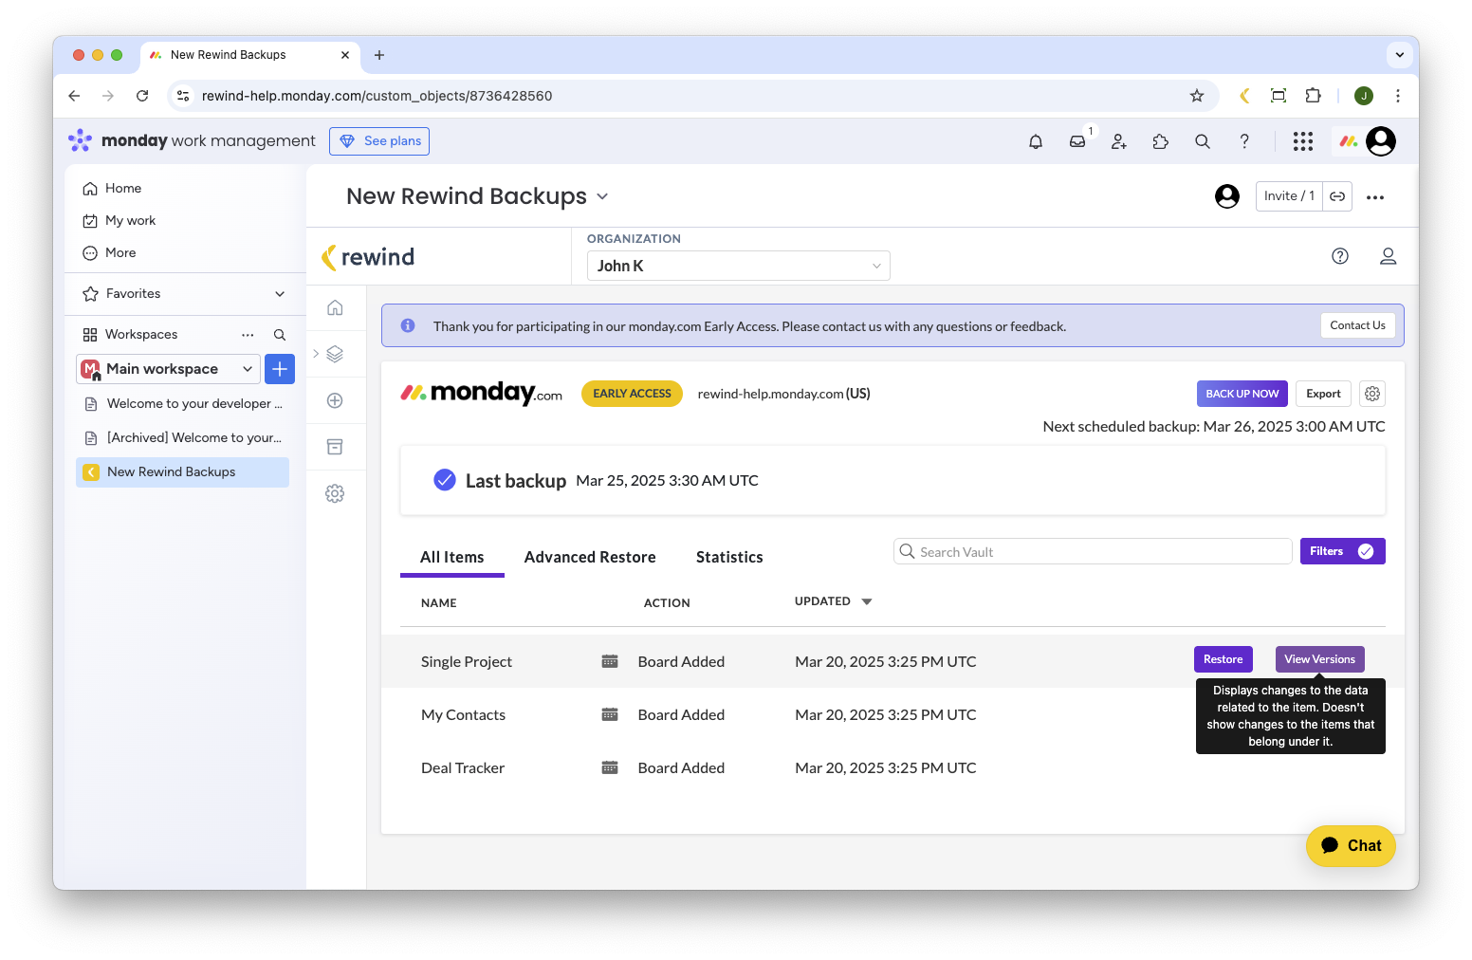1472x960 pixels.
Task: Click the Export button
Action: tap(1323, 394)
